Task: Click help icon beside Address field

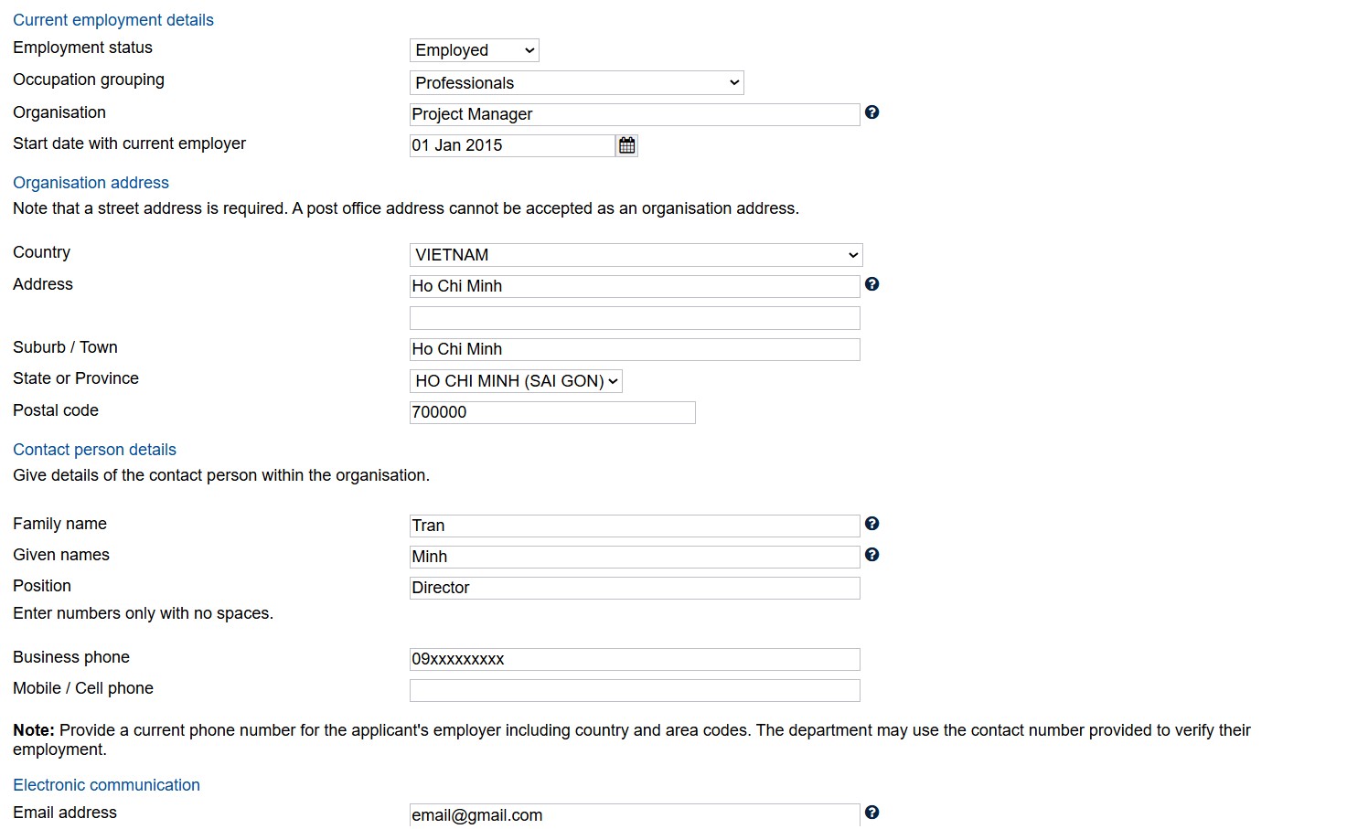Action: [871, 284]
